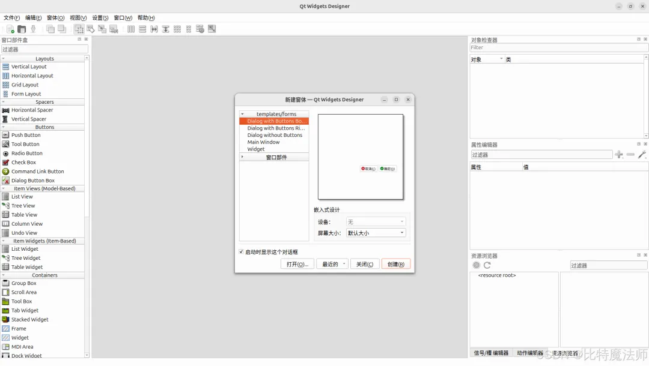The image size is (649, 366).
Task: Activate Edit Tab Order mode icon
Action: [x=114, y=29]
